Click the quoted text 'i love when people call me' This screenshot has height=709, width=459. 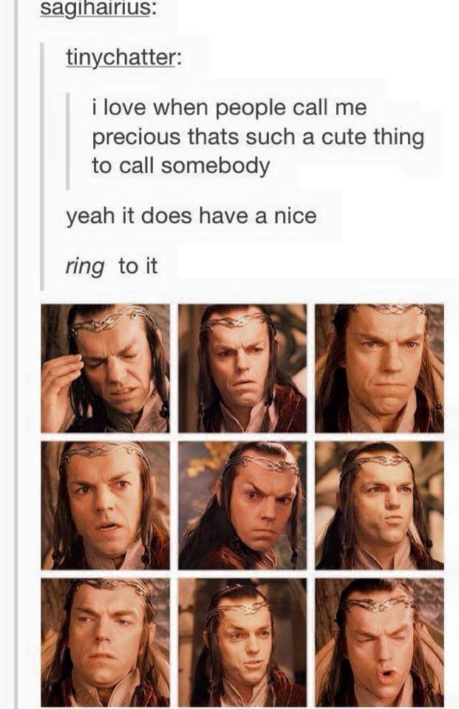coord(229,108)
